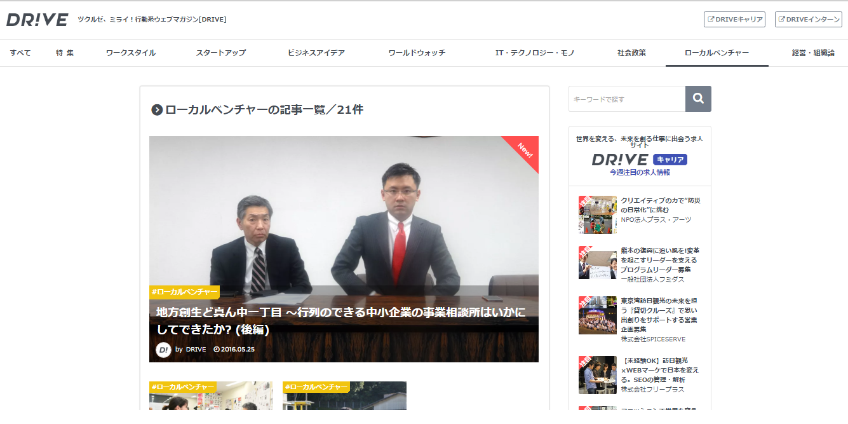The height and width of the screenshot is (424, 848).
Task: Click 今週注目の求人情報 link
Action: (640, 172)
